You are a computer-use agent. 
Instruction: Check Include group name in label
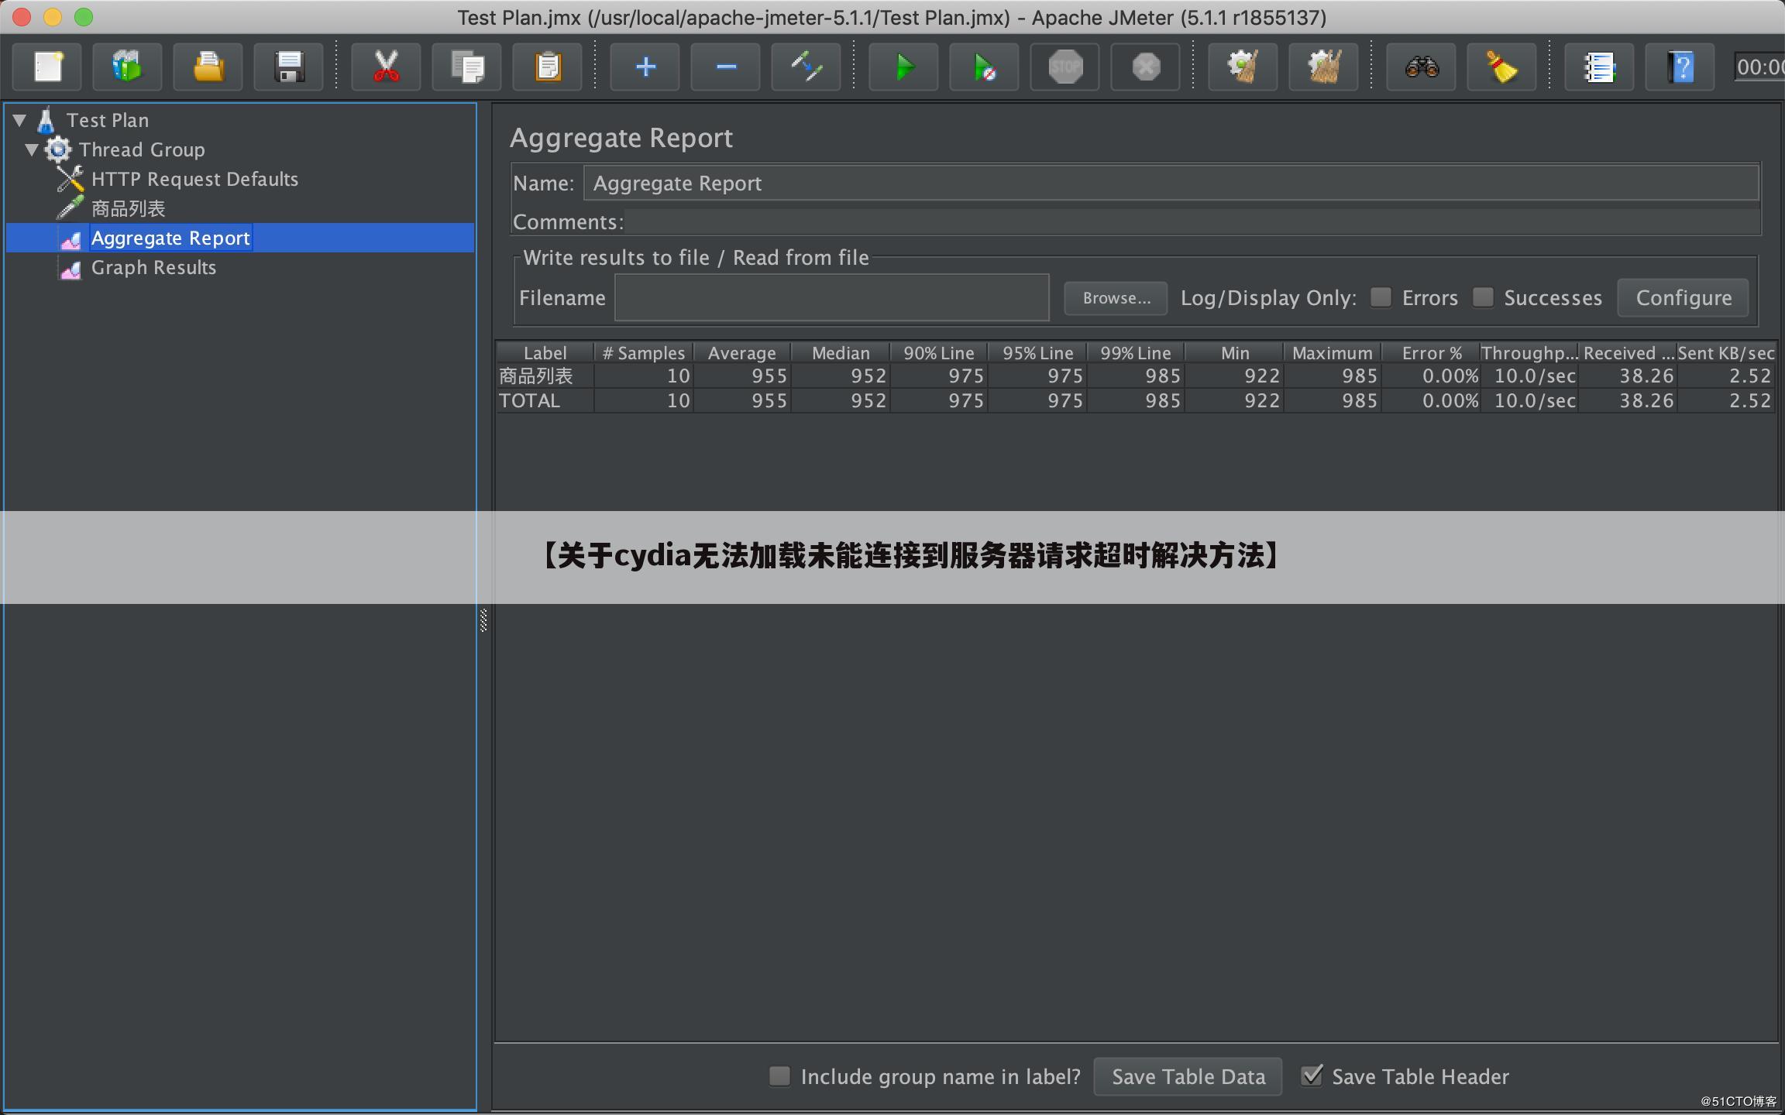[x=779, y=1076]
